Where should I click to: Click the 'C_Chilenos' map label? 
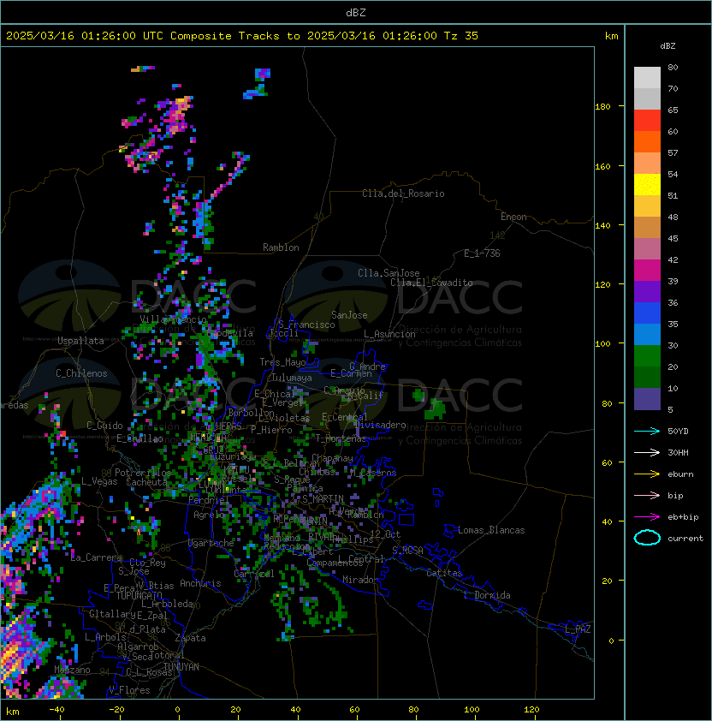coord(81,373)
